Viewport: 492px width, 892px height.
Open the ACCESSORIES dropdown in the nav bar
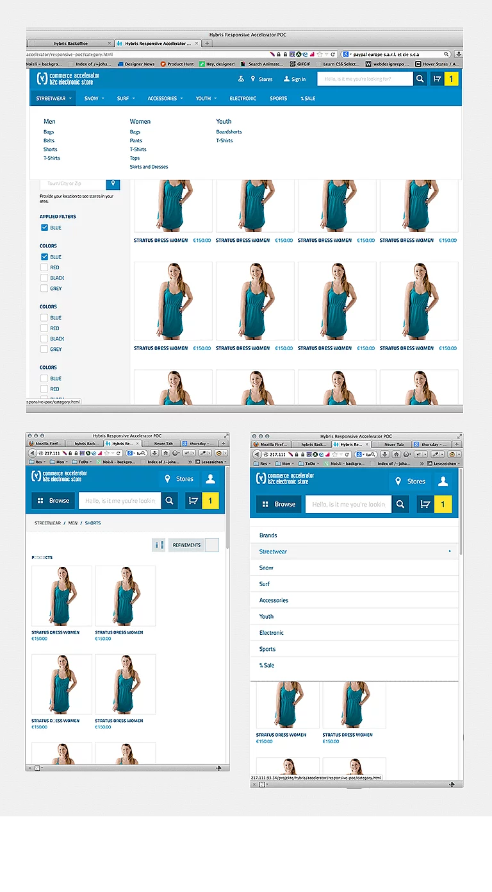coord(165,98)
